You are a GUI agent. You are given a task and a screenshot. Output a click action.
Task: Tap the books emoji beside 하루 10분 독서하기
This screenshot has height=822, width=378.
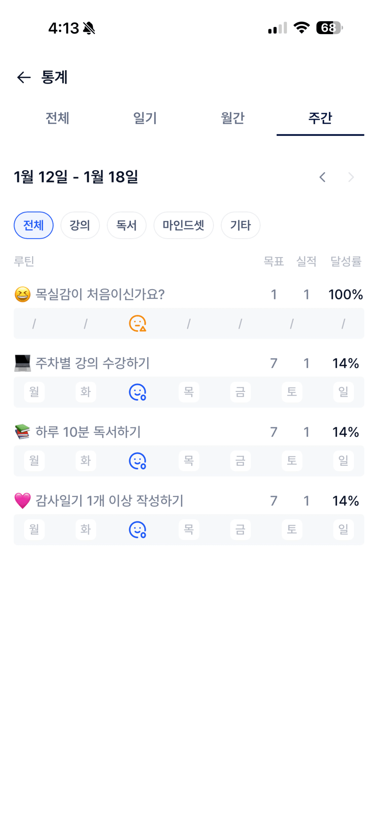[x=23, y=432]
